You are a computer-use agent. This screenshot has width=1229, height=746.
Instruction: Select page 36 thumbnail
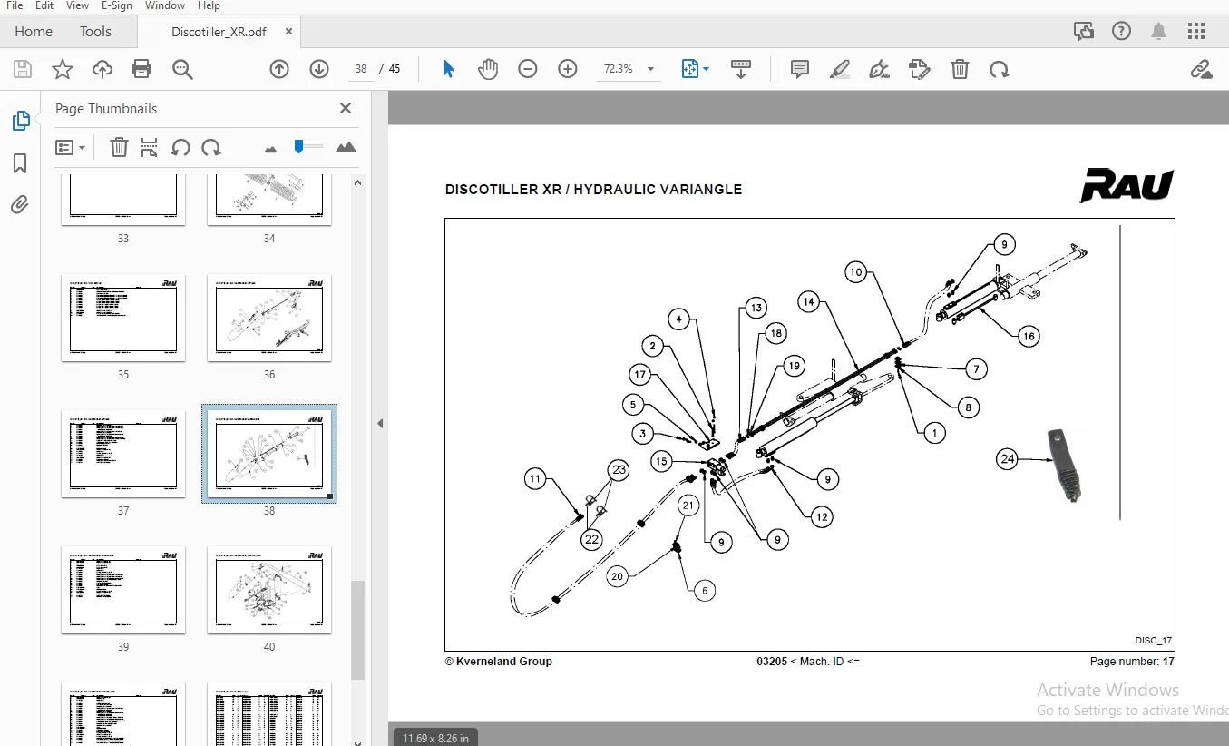point(269,318)
